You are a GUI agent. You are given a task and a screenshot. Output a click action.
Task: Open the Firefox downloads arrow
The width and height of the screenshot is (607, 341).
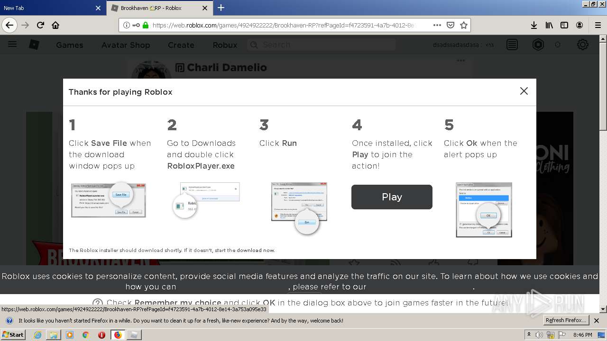click(x=533, y=25)
